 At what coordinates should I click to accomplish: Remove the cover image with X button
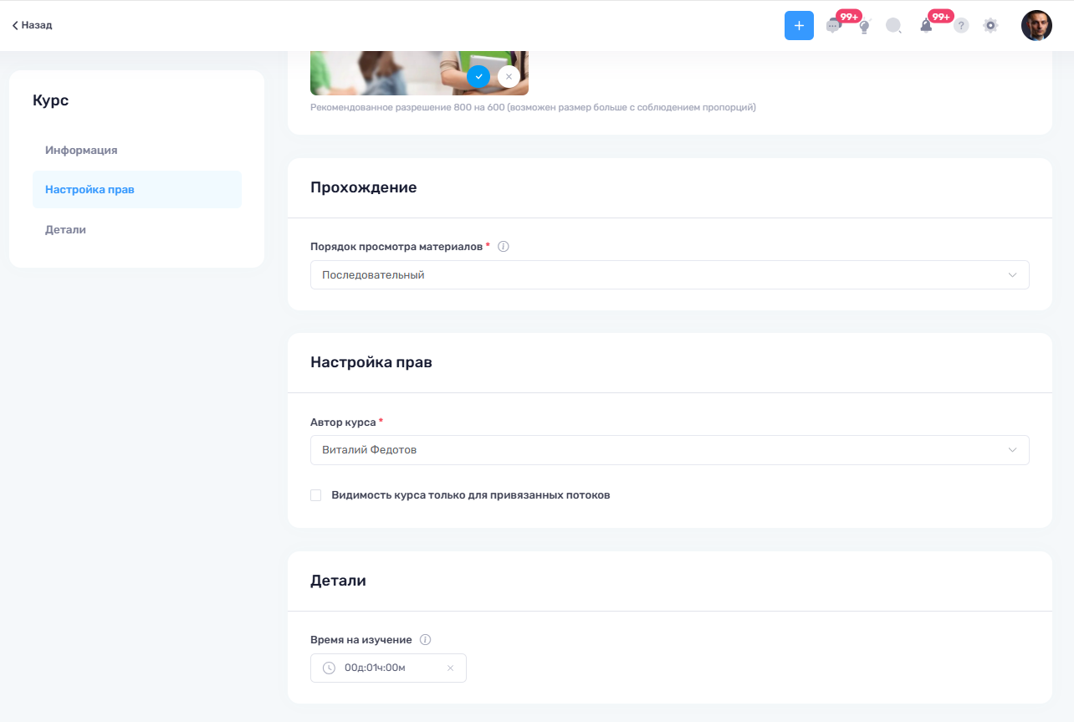509,76
